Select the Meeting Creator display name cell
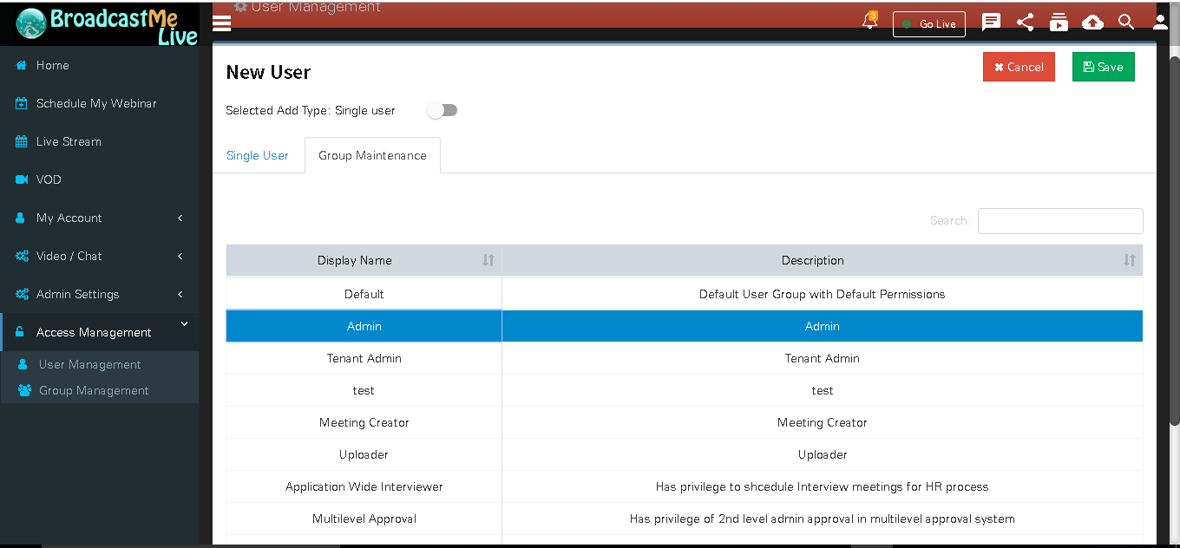 point(364,422)
